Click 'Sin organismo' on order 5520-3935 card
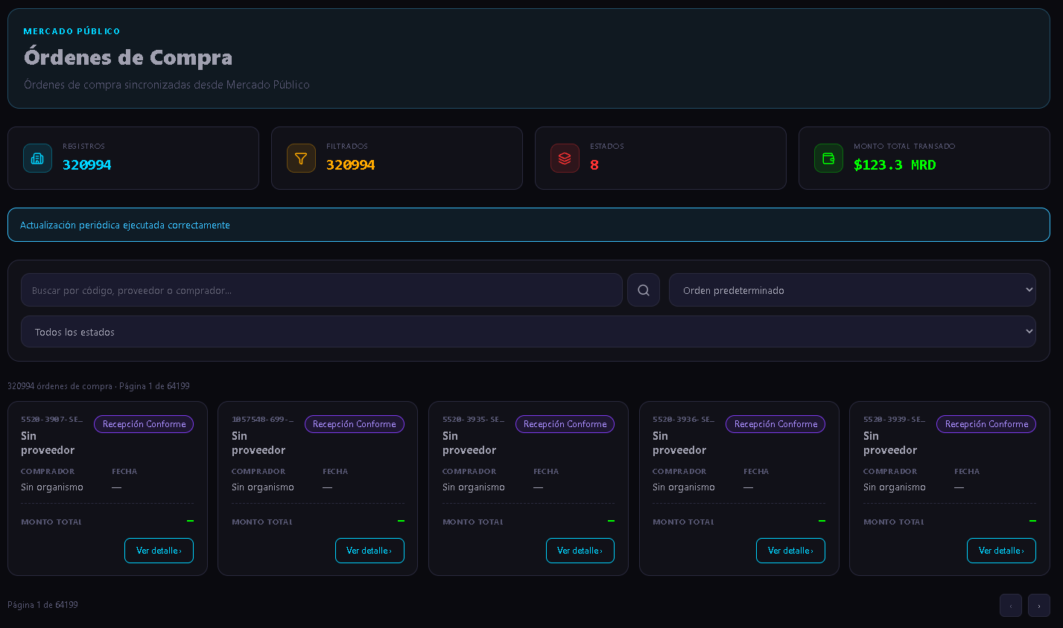Screen dimensions: 1063x628 474,487
